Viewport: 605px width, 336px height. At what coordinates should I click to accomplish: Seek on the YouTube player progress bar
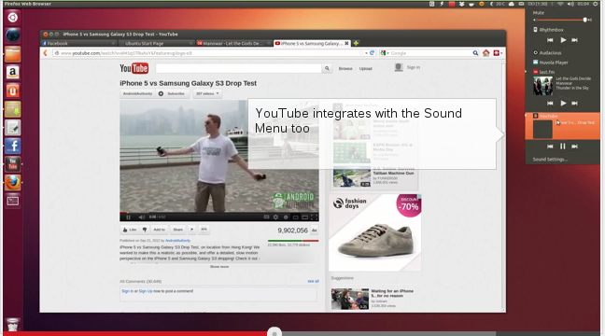click(x=219, y=212)
